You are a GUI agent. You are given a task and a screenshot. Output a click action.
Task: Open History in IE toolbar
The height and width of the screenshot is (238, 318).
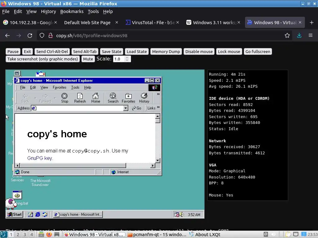coord(144,98)
